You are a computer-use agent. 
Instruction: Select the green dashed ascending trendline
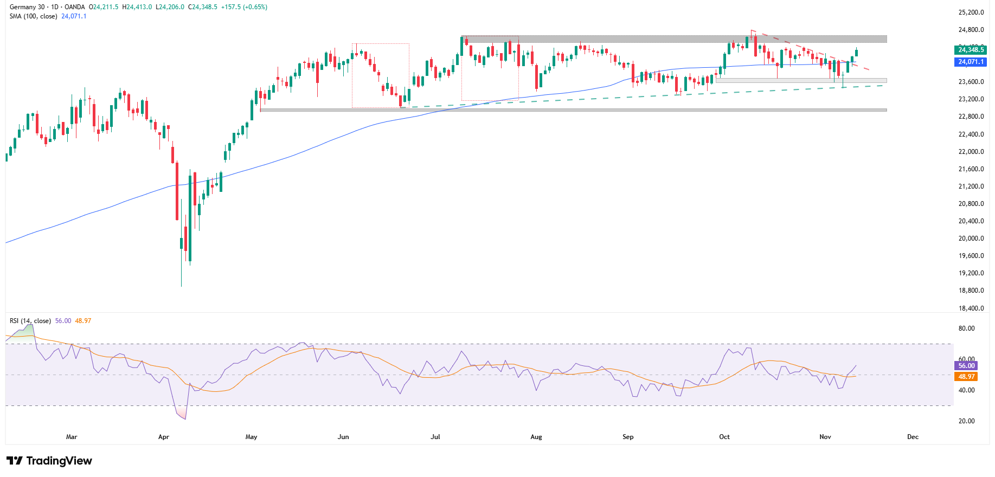(x=596, y=98)
